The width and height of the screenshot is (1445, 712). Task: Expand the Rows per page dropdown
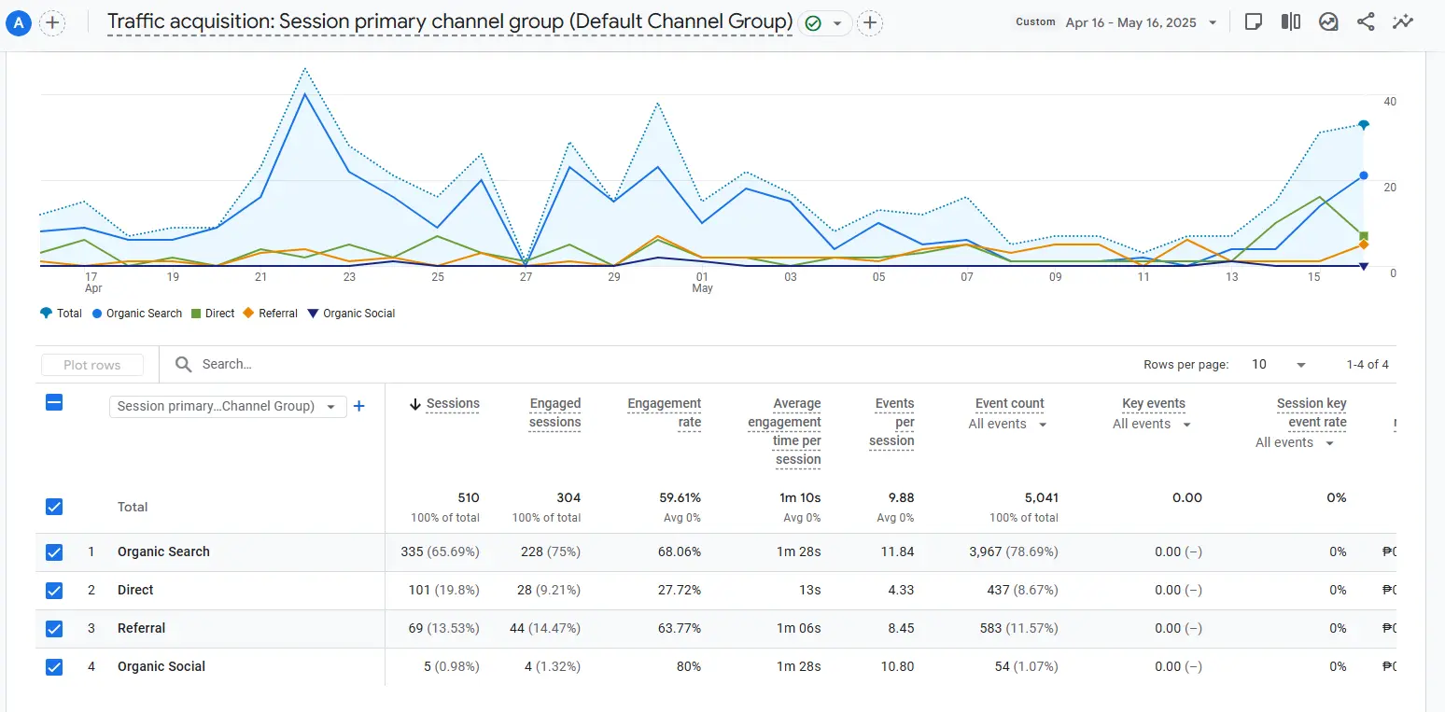(1279, 365)
